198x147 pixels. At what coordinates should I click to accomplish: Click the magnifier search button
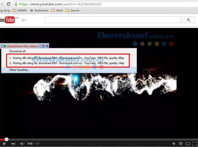pyautogui.click(x=188, y=20)
